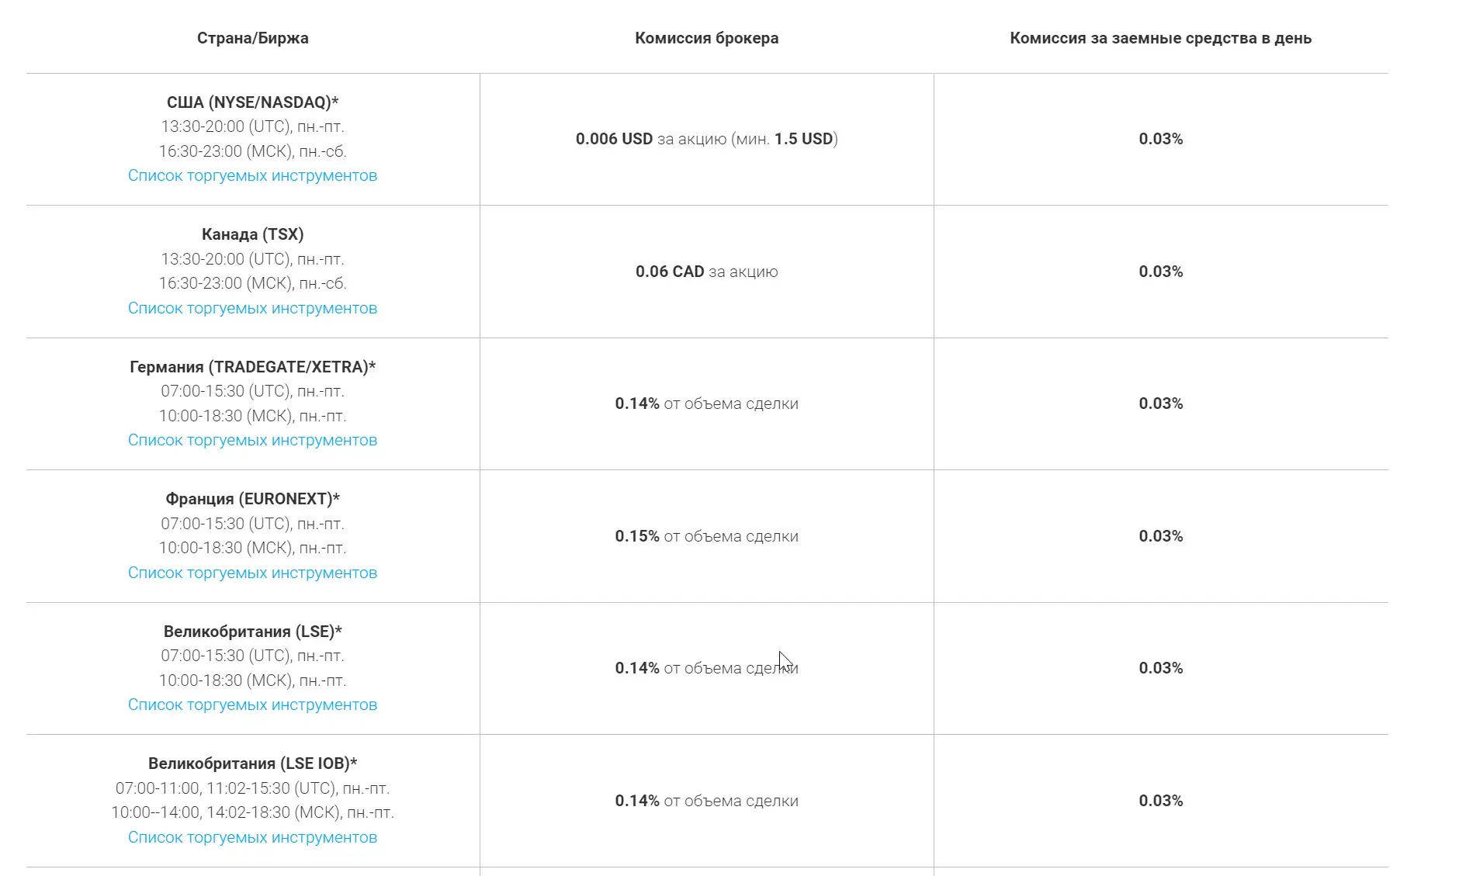This screenshot has width=1473, height=876.
Task: Click the Комиссия за заемные средства header
Action: click(1160, 38)
